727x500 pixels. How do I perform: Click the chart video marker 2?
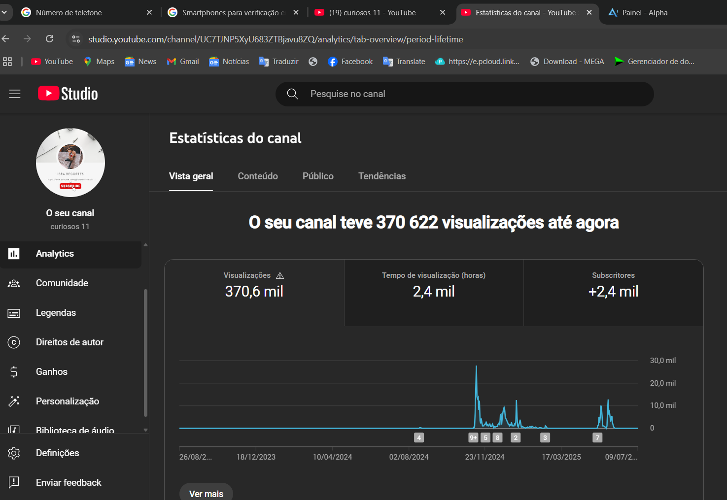point(516,437)
